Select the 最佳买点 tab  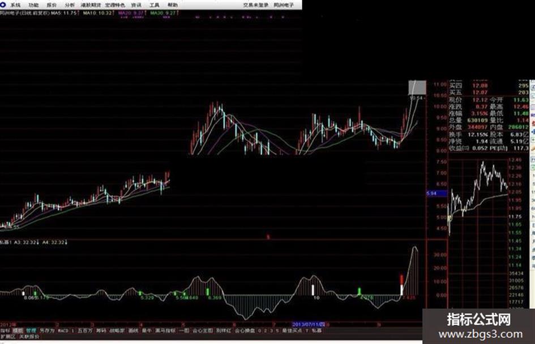click(292, 330)
